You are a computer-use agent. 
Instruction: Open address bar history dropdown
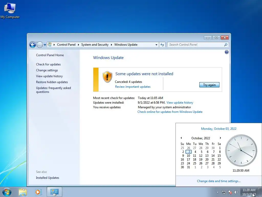tap(156, 45)
